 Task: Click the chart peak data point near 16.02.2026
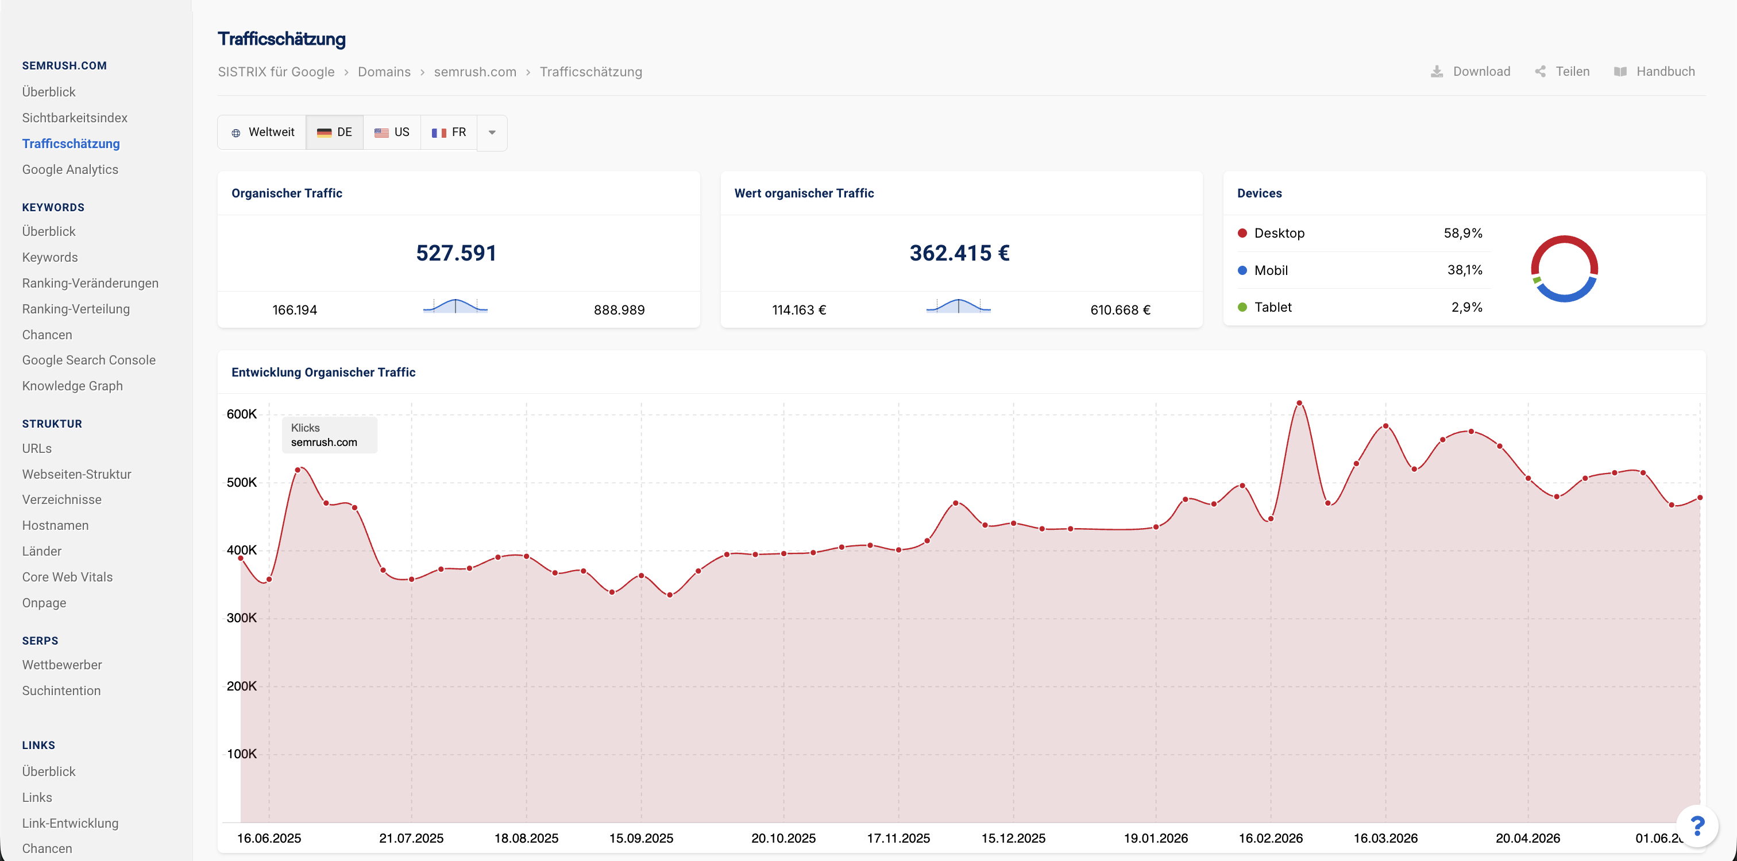pyautogui.click(x=1299, y=404)
